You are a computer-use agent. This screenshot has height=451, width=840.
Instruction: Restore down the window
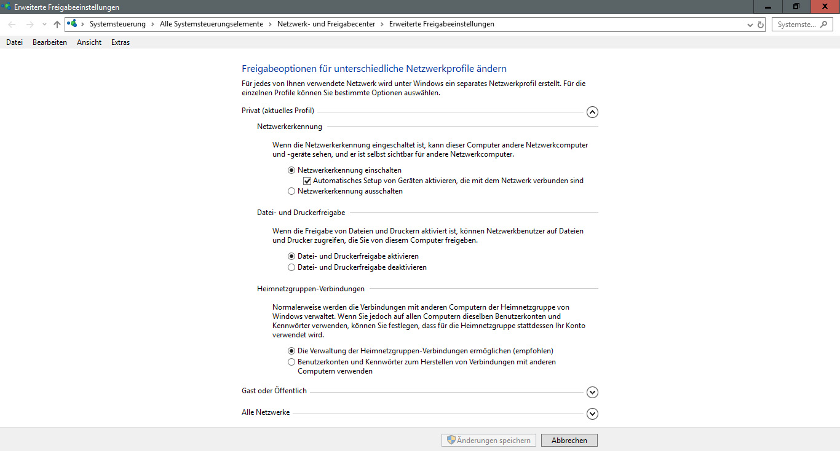[x=796, y=6]
